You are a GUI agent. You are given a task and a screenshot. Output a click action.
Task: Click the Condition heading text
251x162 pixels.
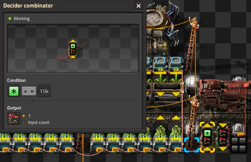tap(16, 80)
